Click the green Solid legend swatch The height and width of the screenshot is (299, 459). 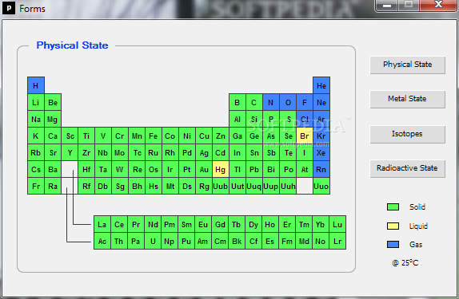[x=393, y=207]
